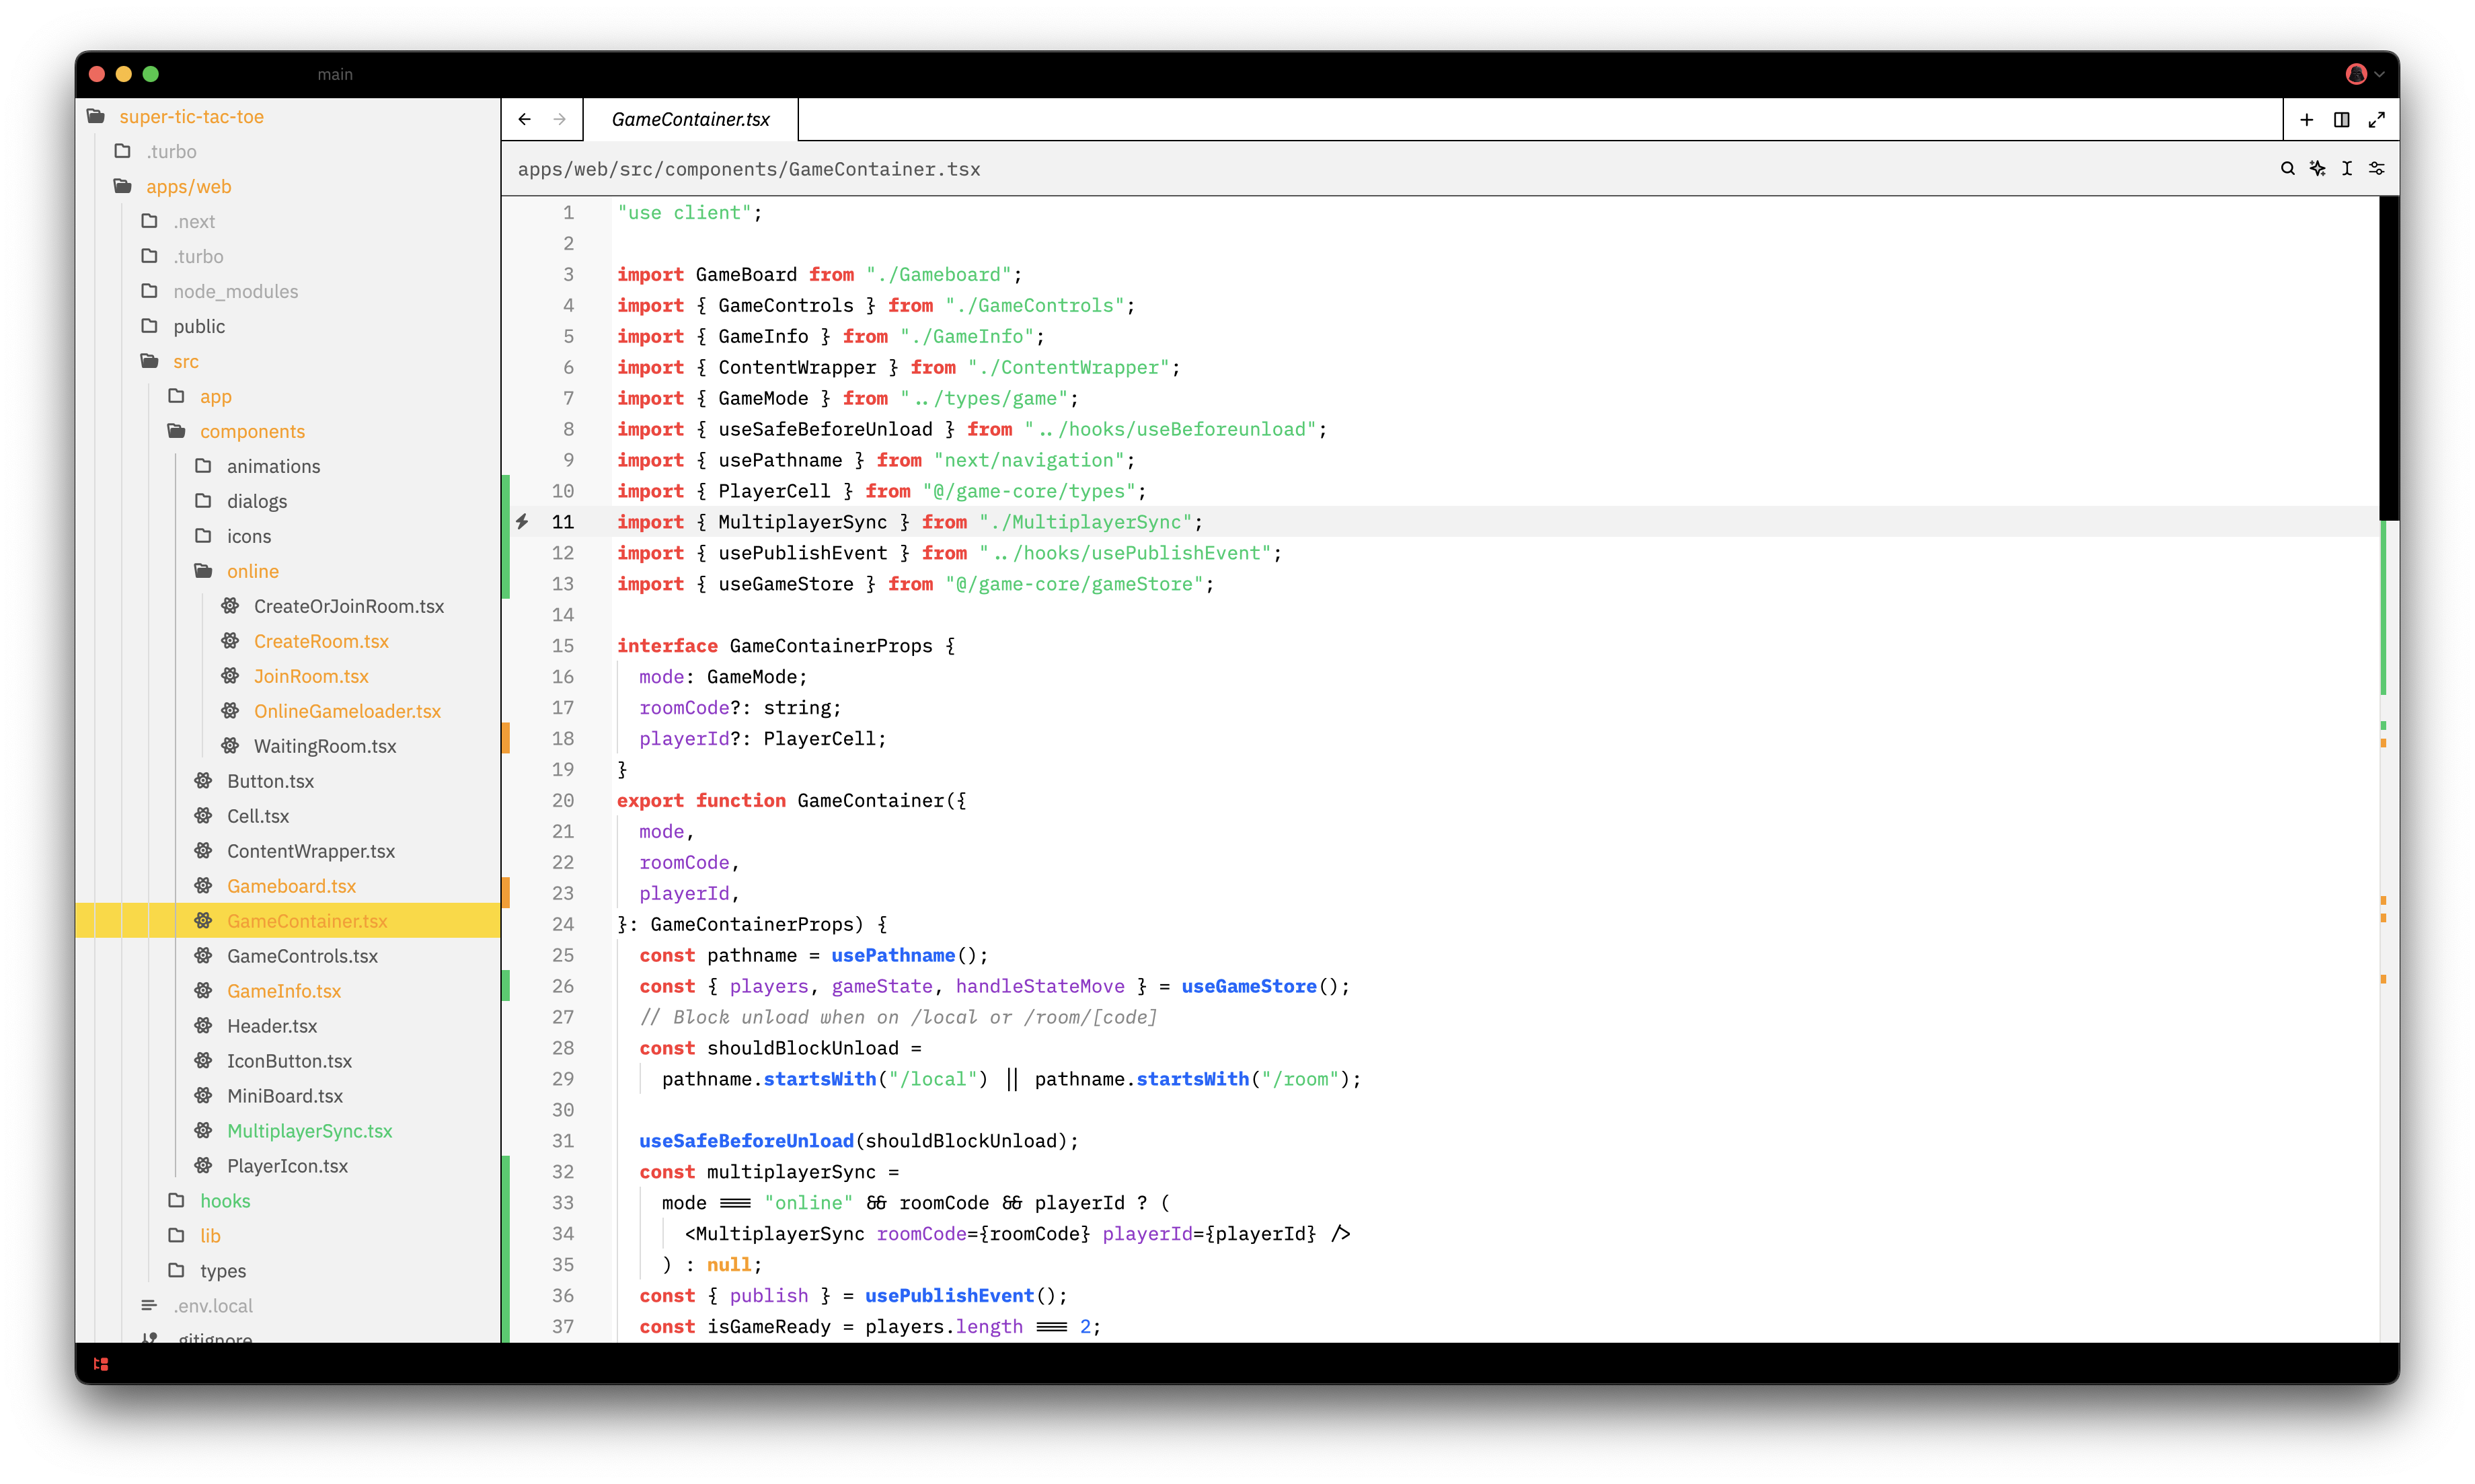Expand editor to full screen
Viewport: 2475px width, 1484px height.
2376,120
